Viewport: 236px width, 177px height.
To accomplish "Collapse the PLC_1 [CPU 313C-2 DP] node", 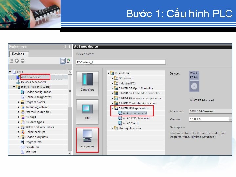I will click(x=14, y=87).
